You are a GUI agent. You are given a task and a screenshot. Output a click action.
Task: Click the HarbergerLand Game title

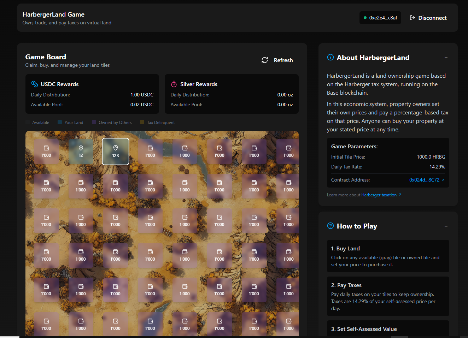click(x=53, y=14)
